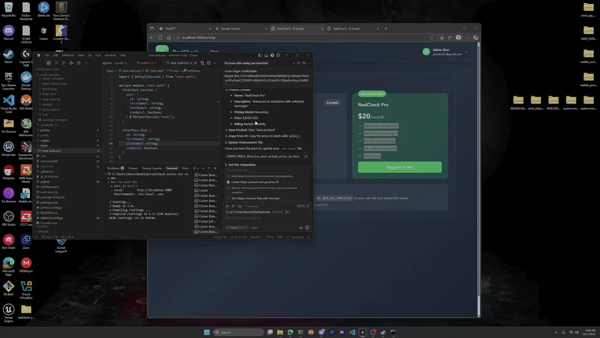Open the Terminal menu in Cursor
Image resolution: width=600 pixels, height=338 pixels.
click(x=110, y=55)
